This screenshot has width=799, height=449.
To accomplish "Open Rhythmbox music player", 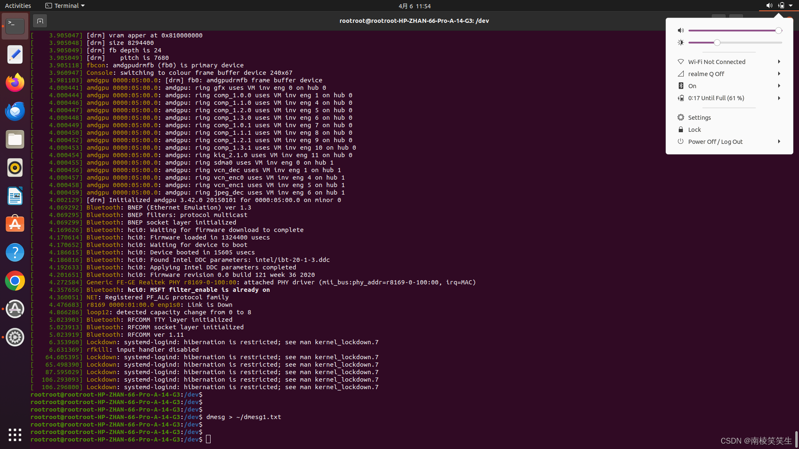I will pyautogui.click(x=15, y=168).
